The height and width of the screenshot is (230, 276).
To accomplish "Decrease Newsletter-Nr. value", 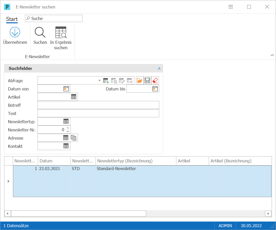I will tap(68, 132).
